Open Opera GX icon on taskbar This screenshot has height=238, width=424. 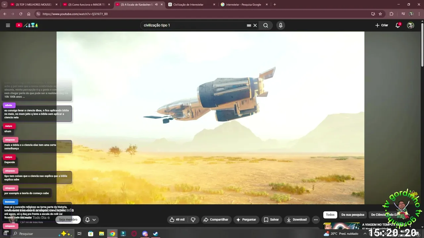tap(134, 234)
